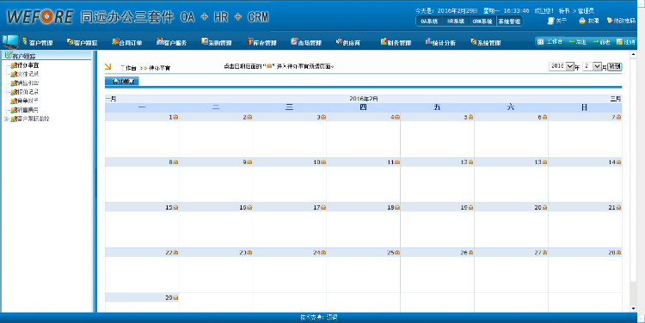
Task: Open the 库存管理 menu
Action: pyautogui.click(x=261, y=42)
